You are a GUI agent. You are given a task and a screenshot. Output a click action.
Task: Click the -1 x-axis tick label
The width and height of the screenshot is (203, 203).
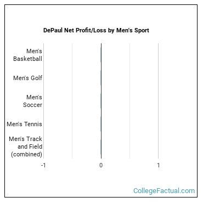click(43, 165)
